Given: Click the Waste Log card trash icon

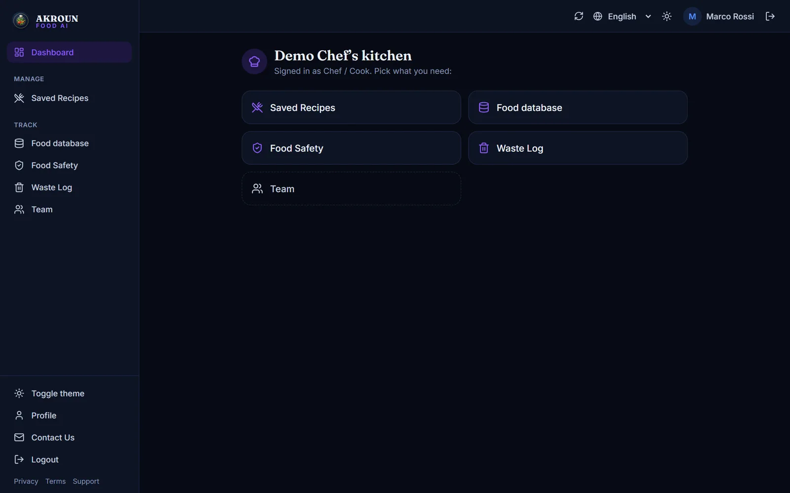Looking at the screenshot, I should (484, 148).
